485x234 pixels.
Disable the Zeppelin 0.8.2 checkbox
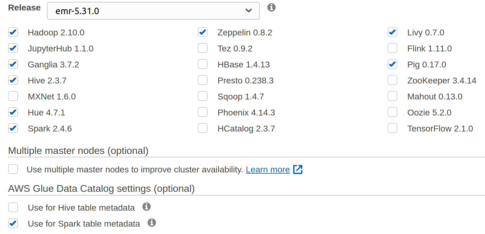point(203,32)
